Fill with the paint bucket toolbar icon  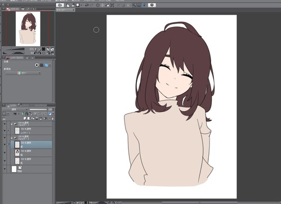107,5
